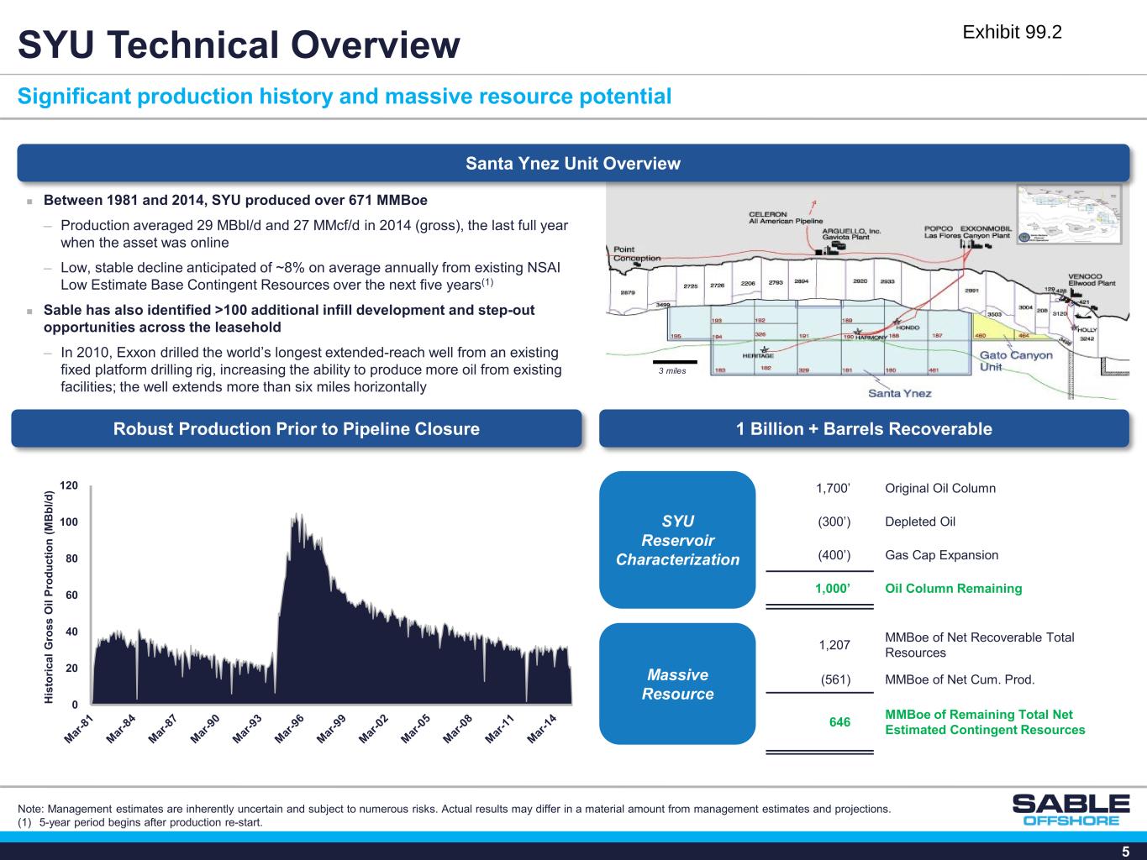The width and height of the screenshot is (1147, 860).
Task: Click the green 646 total value
Action: point(839,722)
